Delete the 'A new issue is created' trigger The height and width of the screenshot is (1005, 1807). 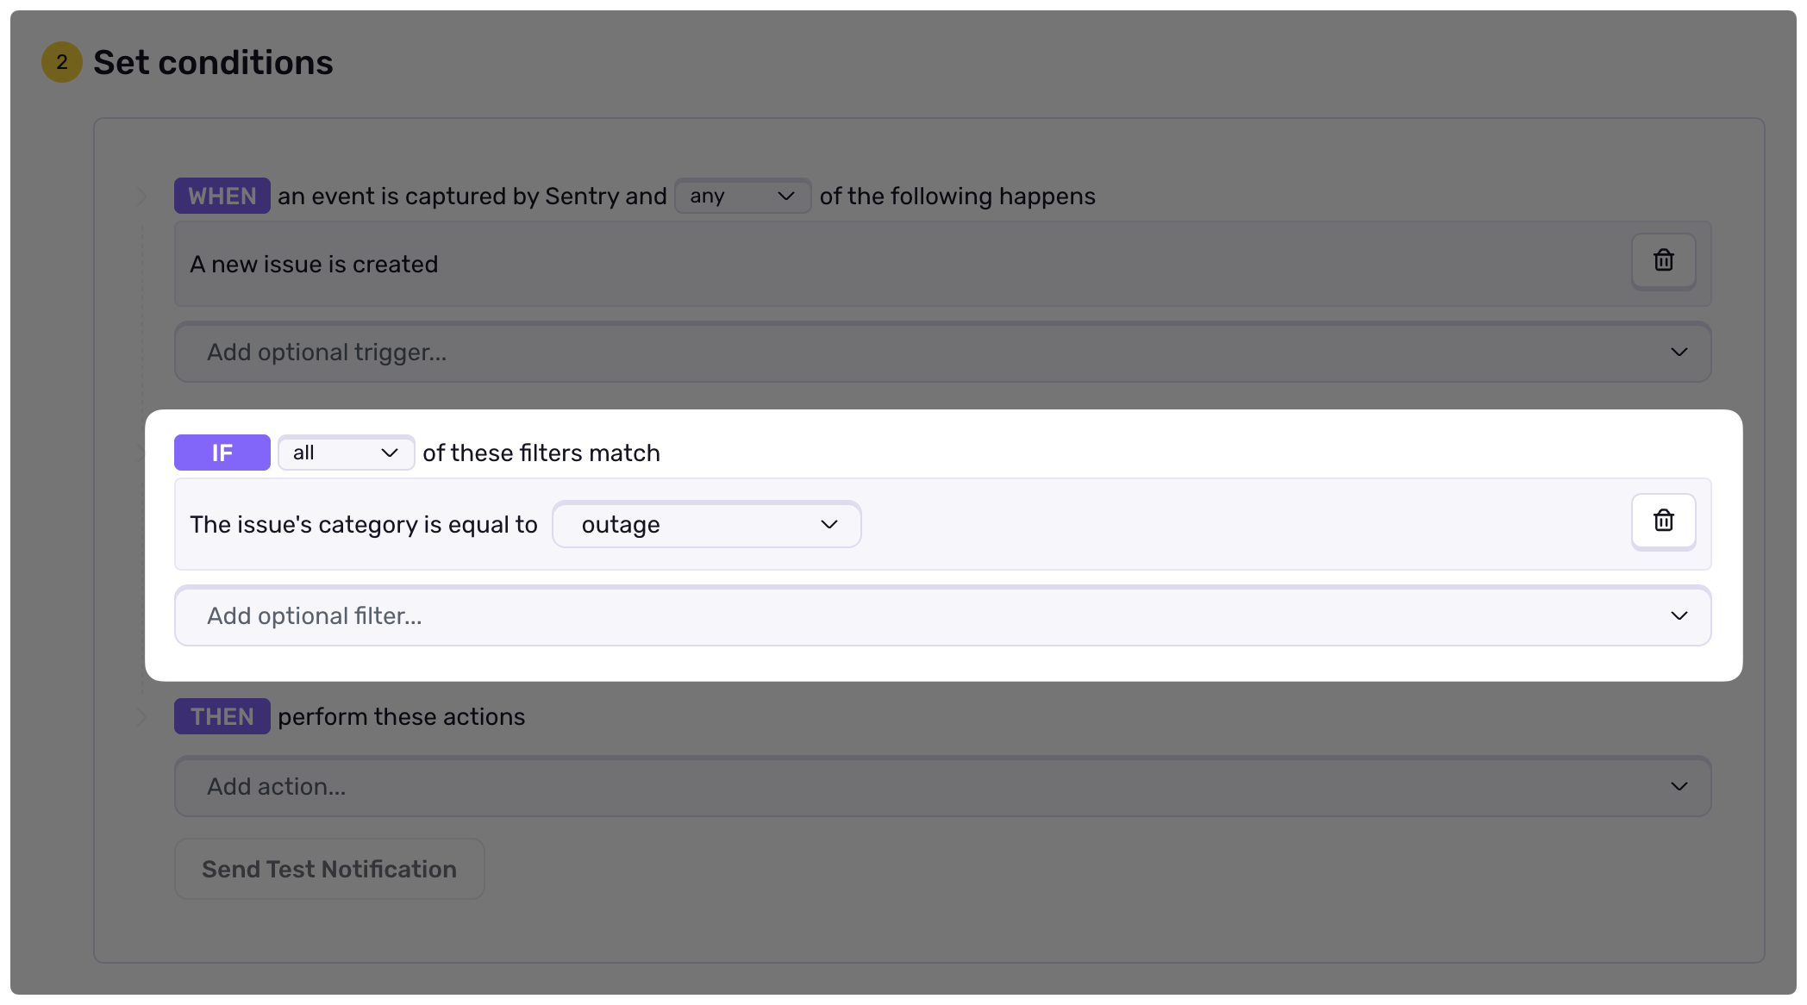tap(1662, 261)
